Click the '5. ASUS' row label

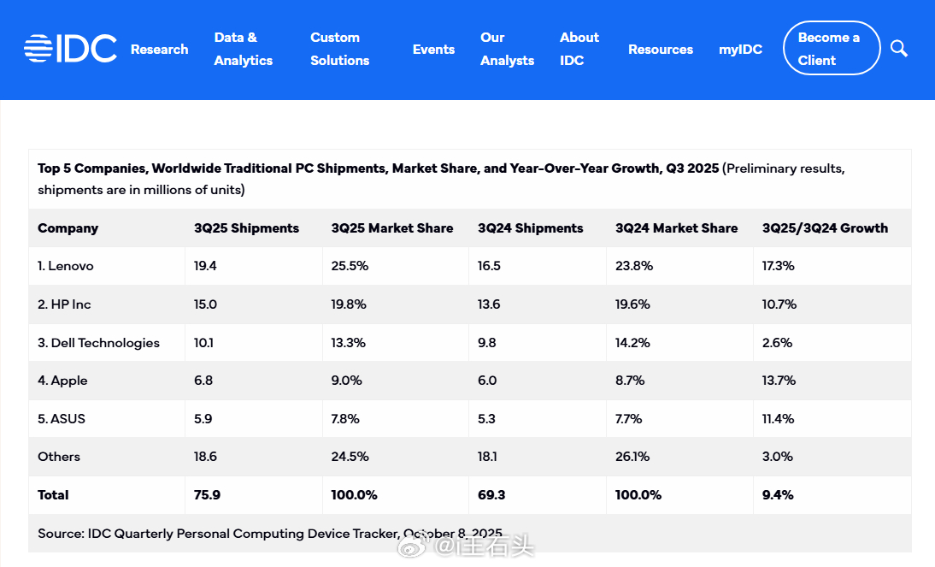tap(62, 418)
